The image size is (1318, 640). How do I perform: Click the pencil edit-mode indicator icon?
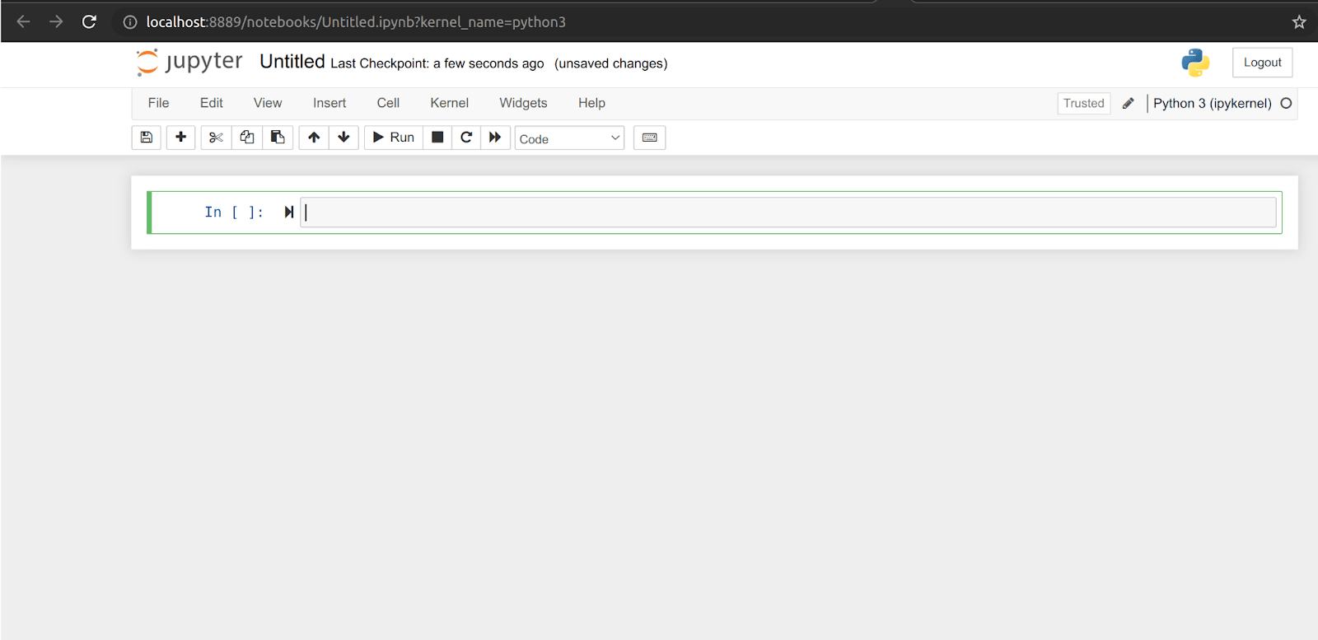(x=1129, y=103)
